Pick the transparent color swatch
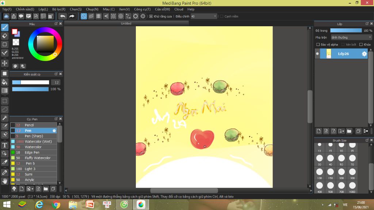Screen dimensions: 374x210 pos(16,42)
